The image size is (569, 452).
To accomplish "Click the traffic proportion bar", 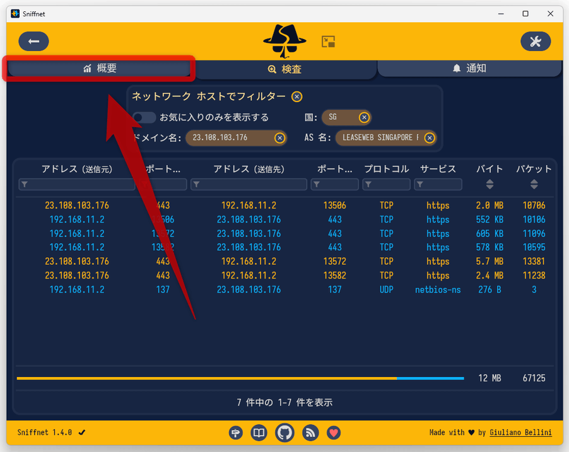I will 240,378.
